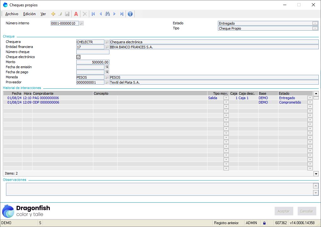Click the Entidad financiera code field 17
The height and width of the screenshot is (227, 321).
click(90, 47)
